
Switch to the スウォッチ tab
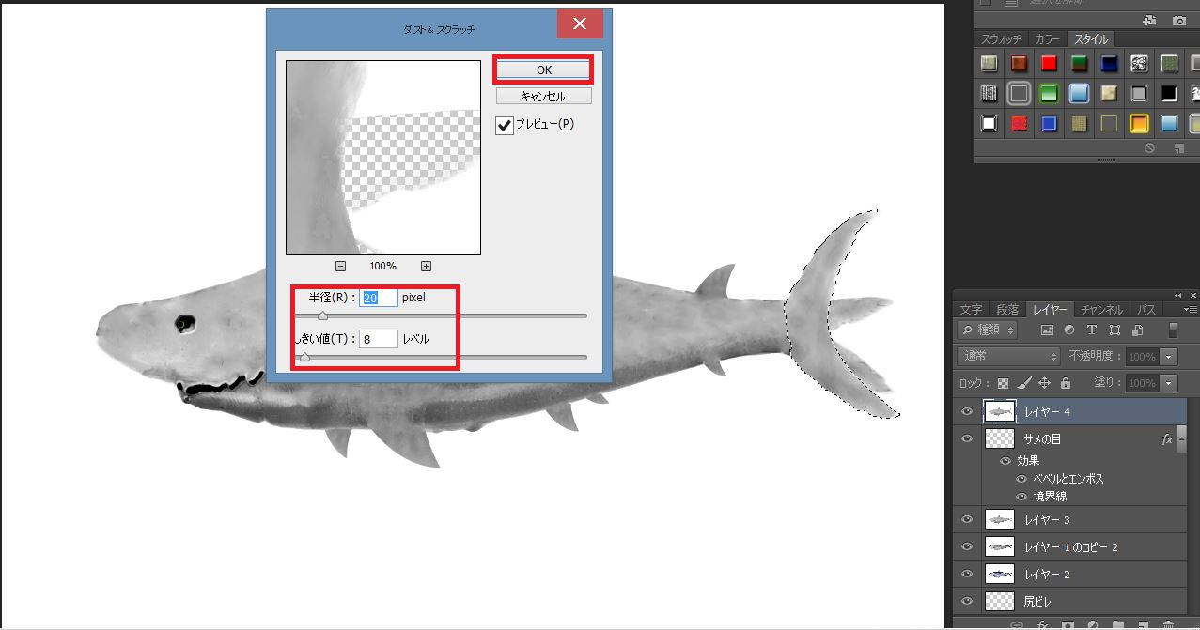[1003, 39]
